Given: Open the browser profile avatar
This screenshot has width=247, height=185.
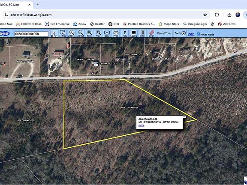Looking at the screenshot, I should click(x=238, y=15).
